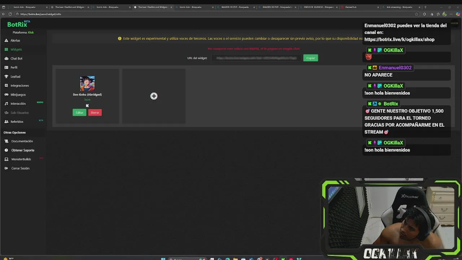
Task: Open the Lealtad section
Action: (15, 77)
